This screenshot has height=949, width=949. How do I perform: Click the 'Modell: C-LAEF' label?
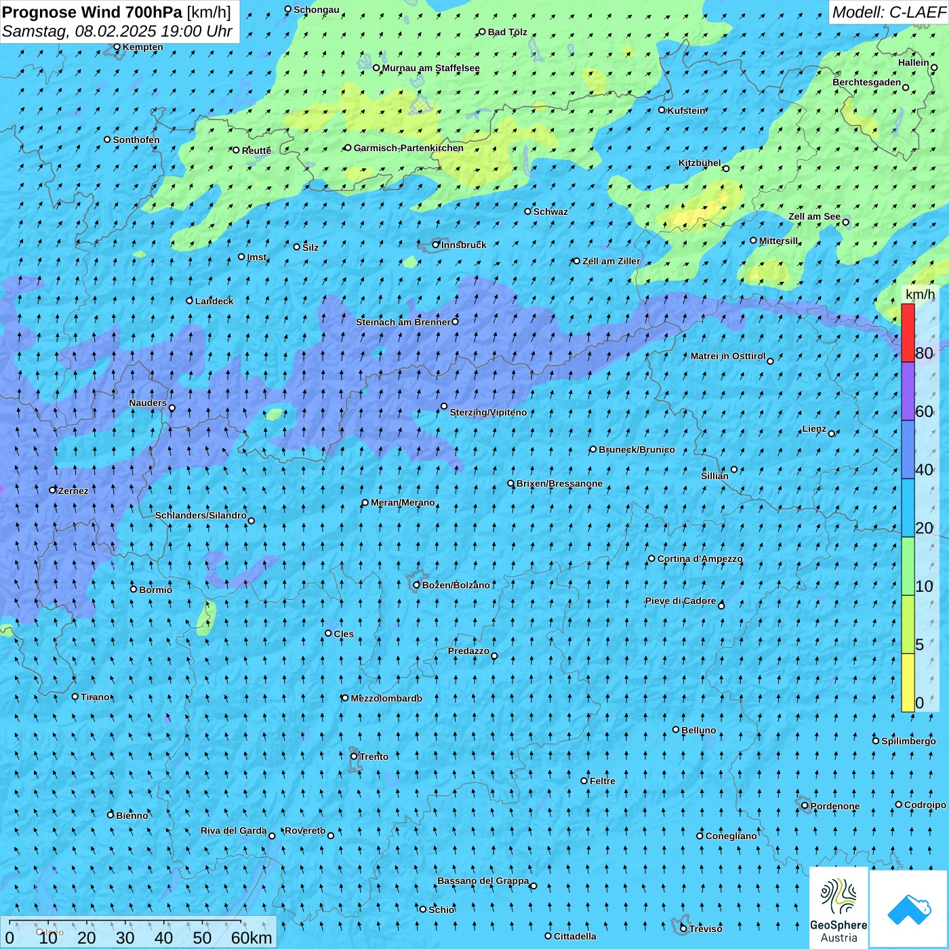click(889, 12)
